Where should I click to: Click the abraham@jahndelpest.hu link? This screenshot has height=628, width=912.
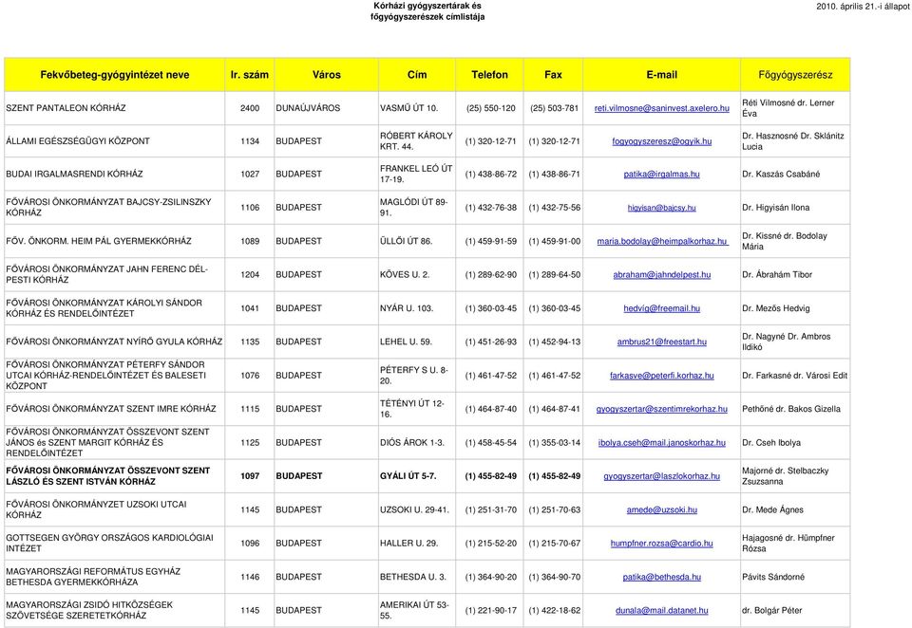(661, 275)
